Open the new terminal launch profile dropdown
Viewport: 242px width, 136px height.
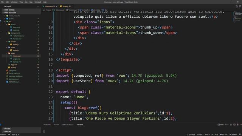[x=228, y=125]
